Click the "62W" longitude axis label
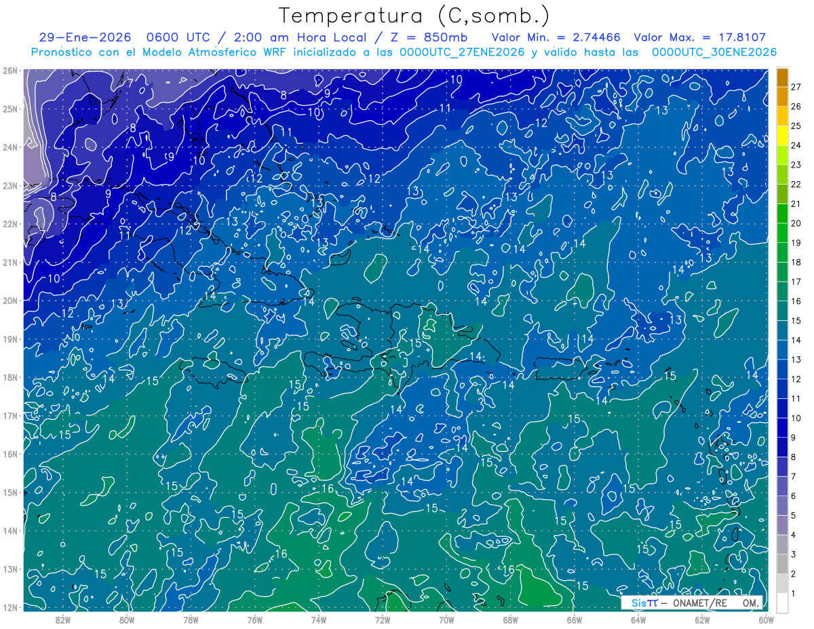Viewport: 814px width, 629px height. pyautogui.click(x=702, y=619)
